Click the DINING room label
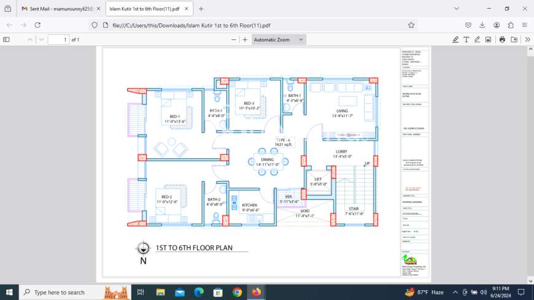 268,160
